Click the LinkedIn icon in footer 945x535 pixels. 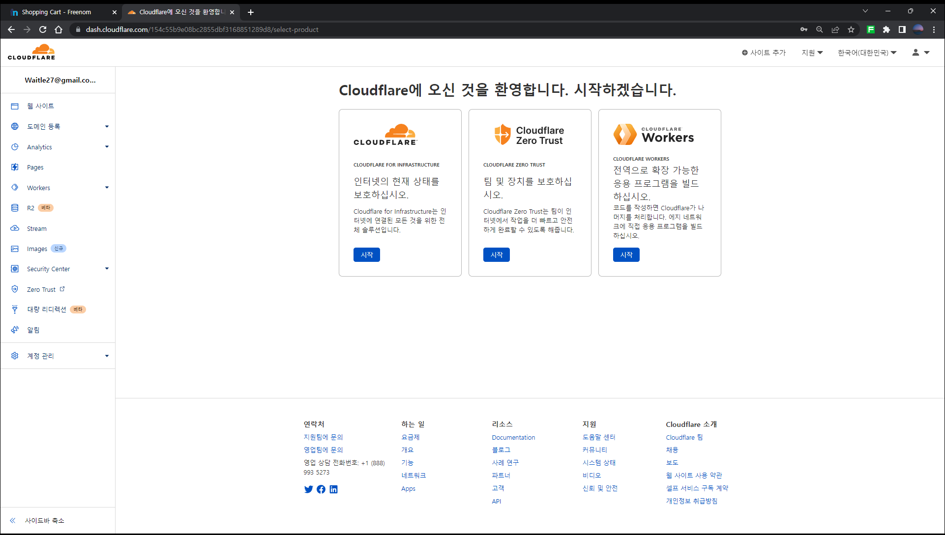coord(333,489)
